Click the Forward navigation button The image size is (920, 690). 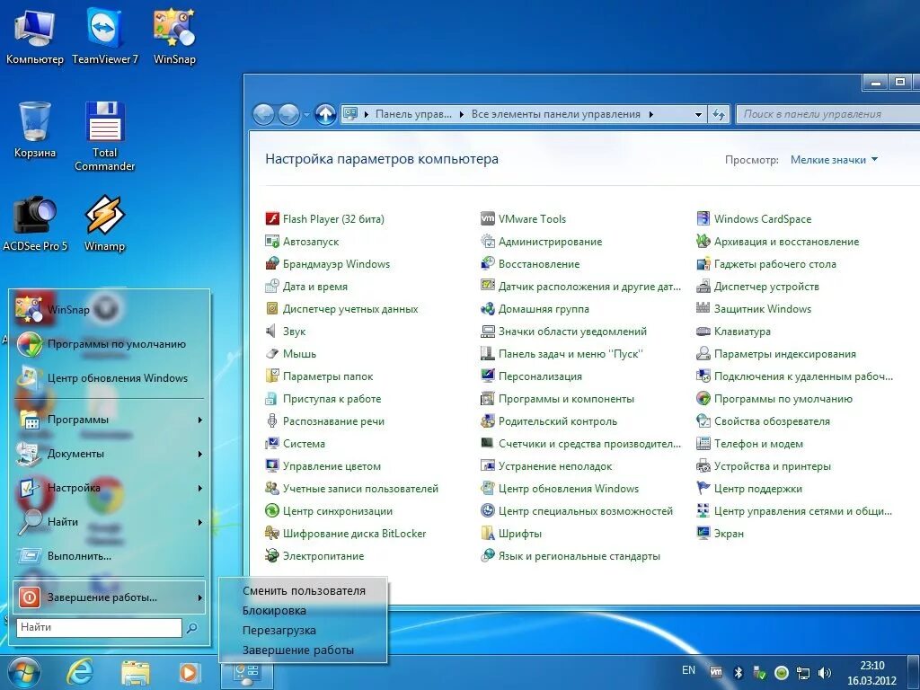pyautogui.click(x=288, y=114)
